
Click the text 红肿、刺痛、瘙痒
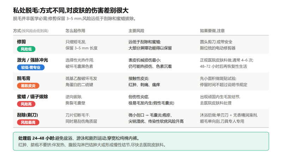click(x=144, y=85)
